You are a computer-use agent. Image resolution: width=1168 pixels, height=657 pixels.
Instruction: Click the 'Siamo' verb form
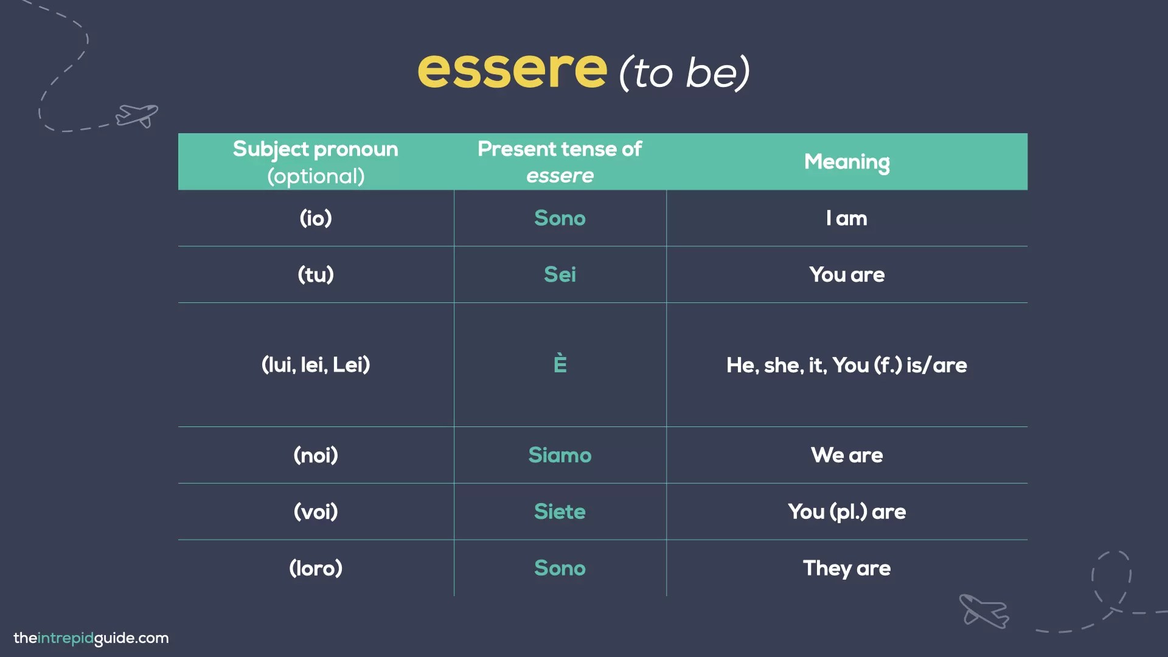pos(560,455)
